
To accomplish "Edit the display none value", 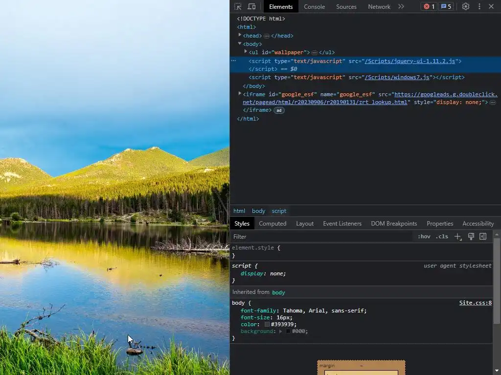I will [x=278, y=273].
